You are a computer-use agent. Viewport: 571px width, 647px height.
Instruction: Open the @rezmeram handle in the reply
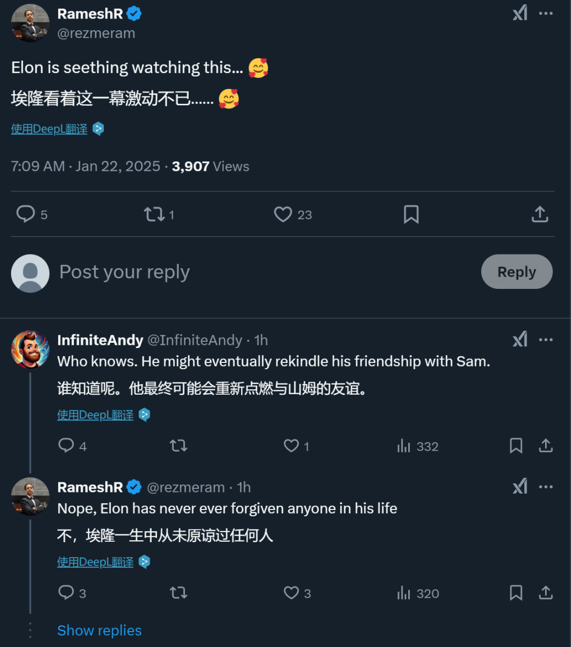pyautogui.click(x=186, y=487)
